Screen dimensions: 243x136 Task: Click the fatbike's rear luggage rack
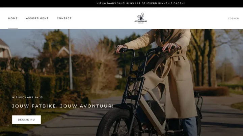click(198, 100)
